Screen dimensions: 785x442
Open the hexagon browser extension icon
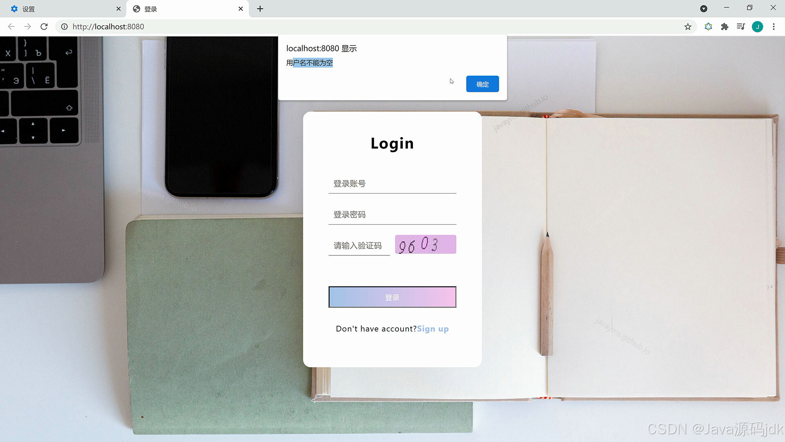pyautogui.click(x=708, y=27)
